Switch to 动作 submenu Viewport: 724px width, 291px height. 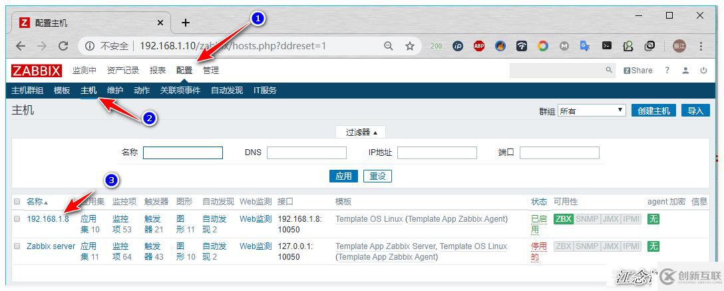(x=142, y=91)
